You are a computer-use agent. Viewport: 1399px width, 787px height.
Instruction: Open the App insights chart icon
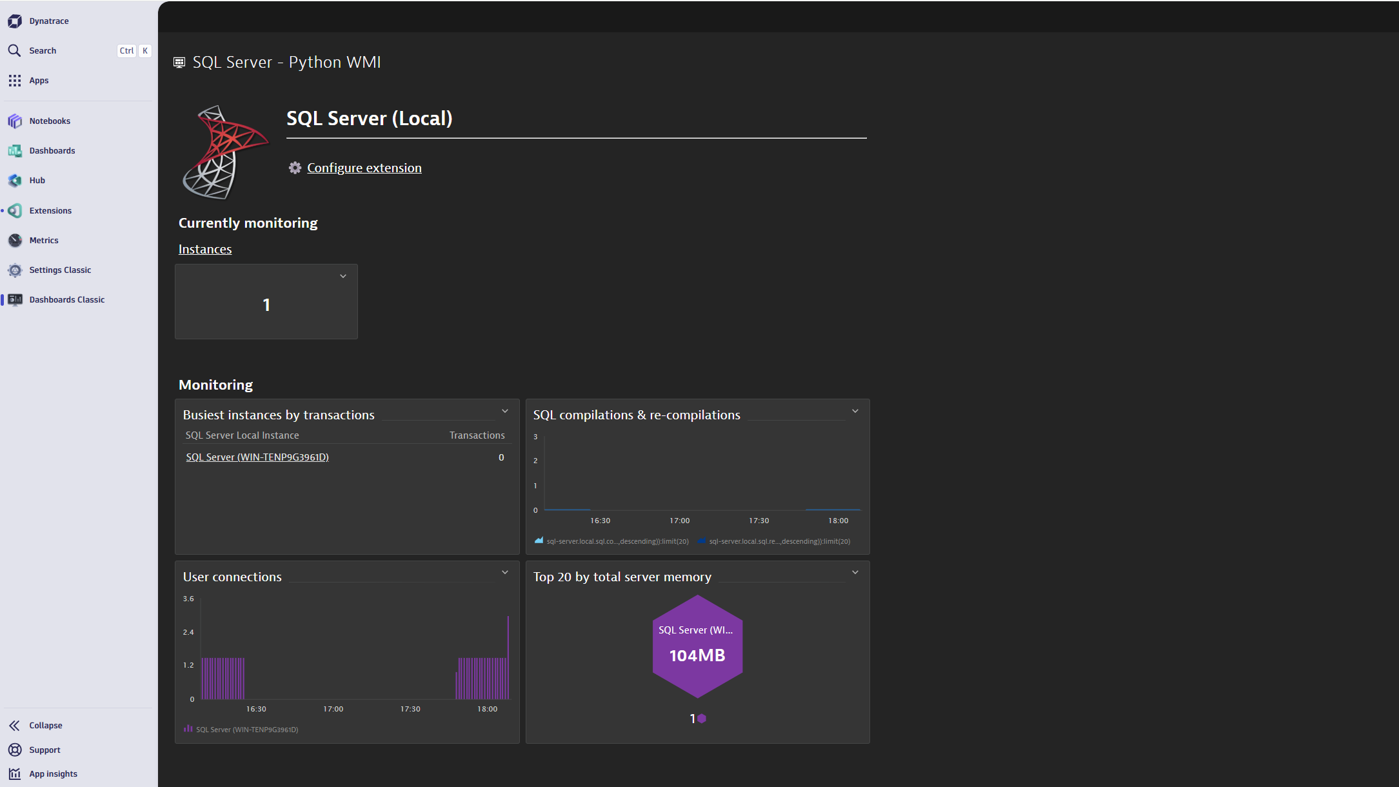click(x=15, y=773)
